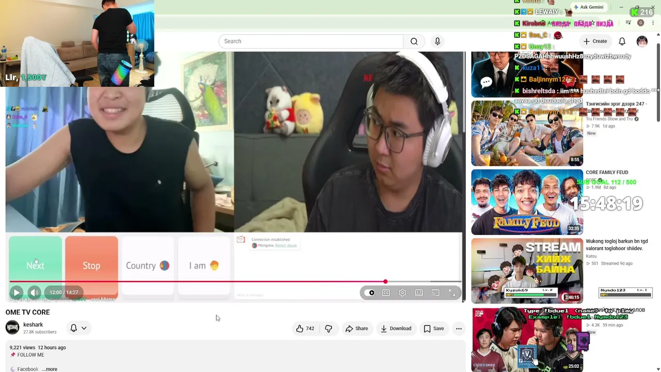
Task: Open YouTube notifications bell in the header
Action: [622, 41]
